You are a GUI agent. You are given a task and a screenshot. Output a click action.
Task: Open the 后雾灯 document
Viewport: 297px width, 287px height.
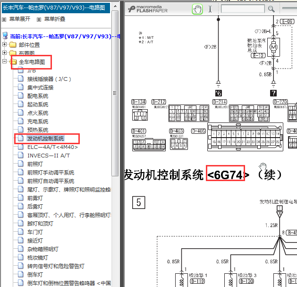coord(35,207)
